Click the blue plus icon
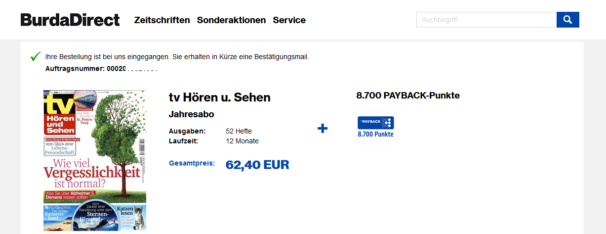Screen dimensions: 606x234 click(323, 129)
